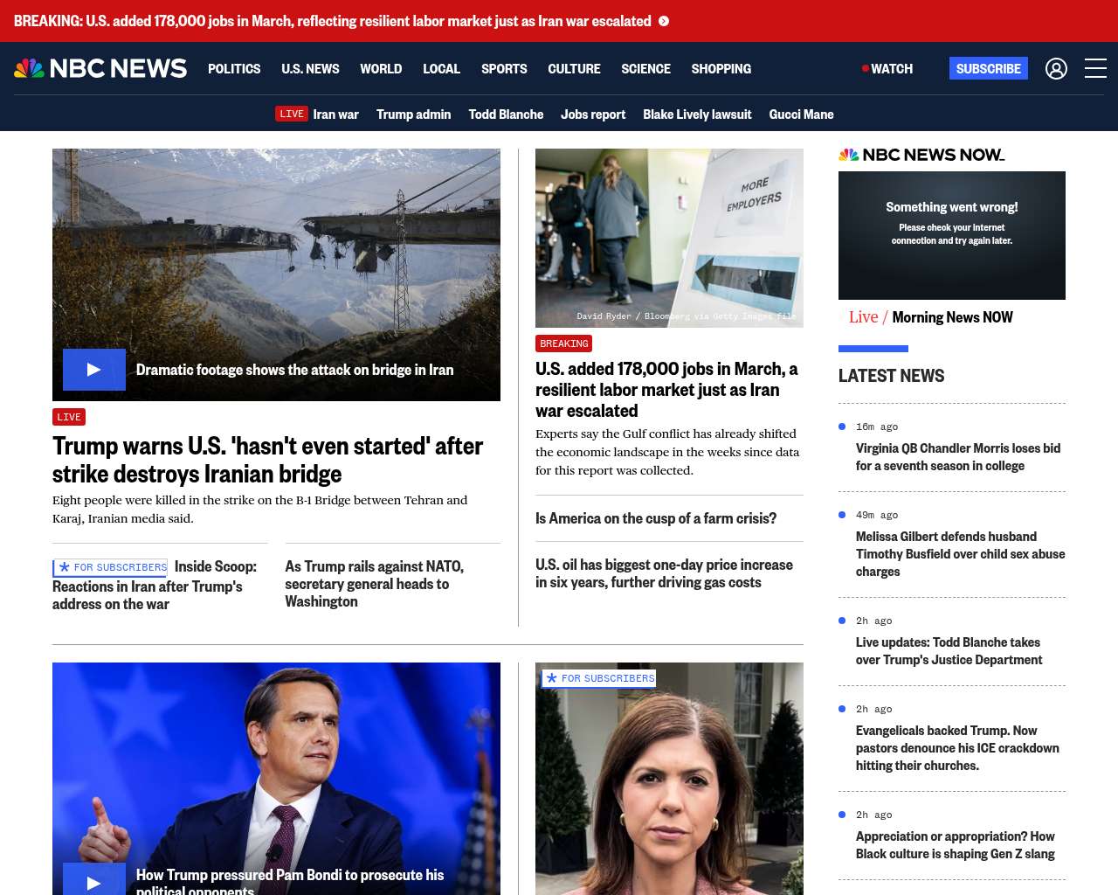Screen dimensions: 1118x895
Task: Click the NBC News Now logo
Action: 921,155
